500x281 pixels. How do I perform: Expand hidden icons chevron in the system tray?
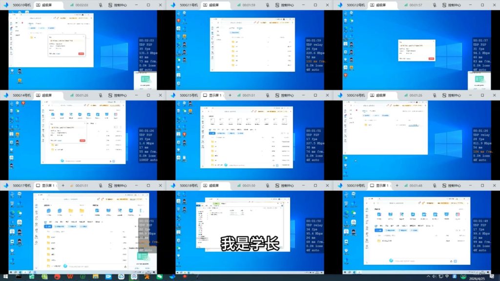(428, 276)
